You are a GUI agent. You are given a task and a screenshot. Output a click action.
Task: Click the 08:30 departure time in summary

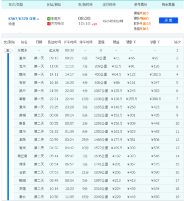click(84, 18)
